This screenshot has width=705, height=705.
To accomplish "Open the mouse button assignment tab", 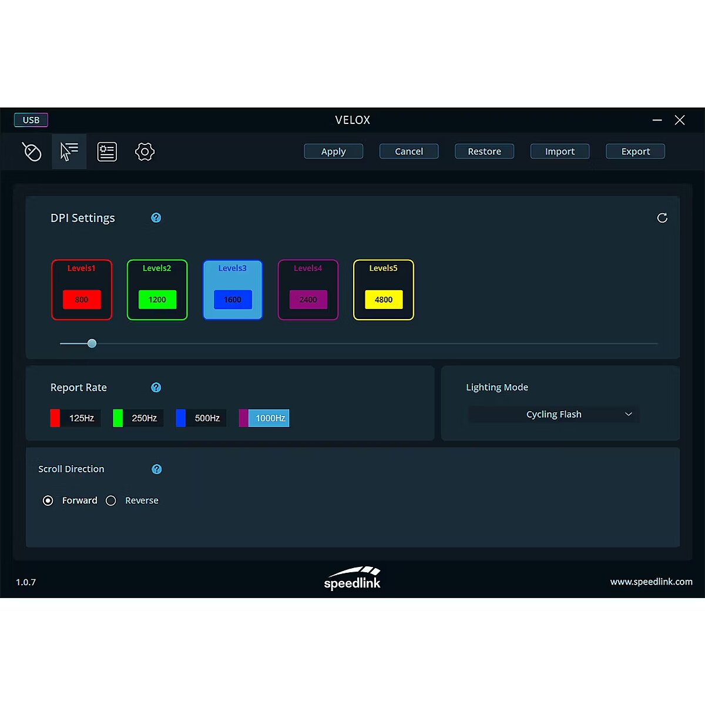I will [x=32, y=152].
